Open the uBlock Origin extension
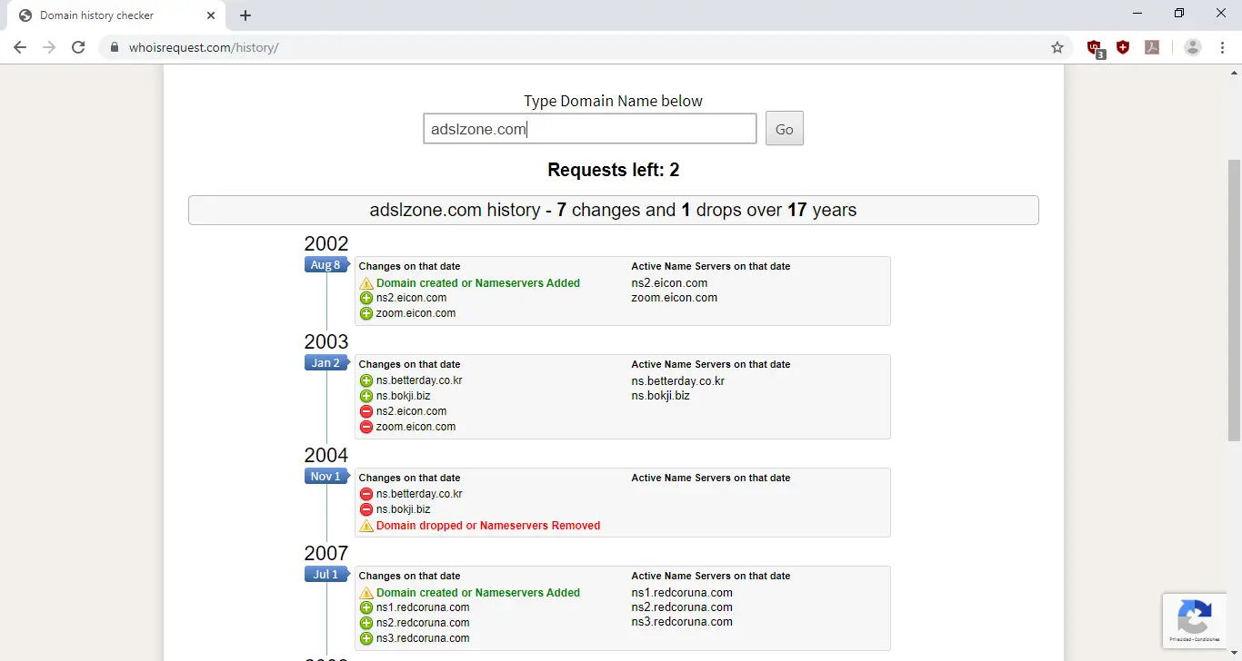Image resolution: width=1242 pixels, height=661 pixels. pyautogui.click(x=1095, y=48)
